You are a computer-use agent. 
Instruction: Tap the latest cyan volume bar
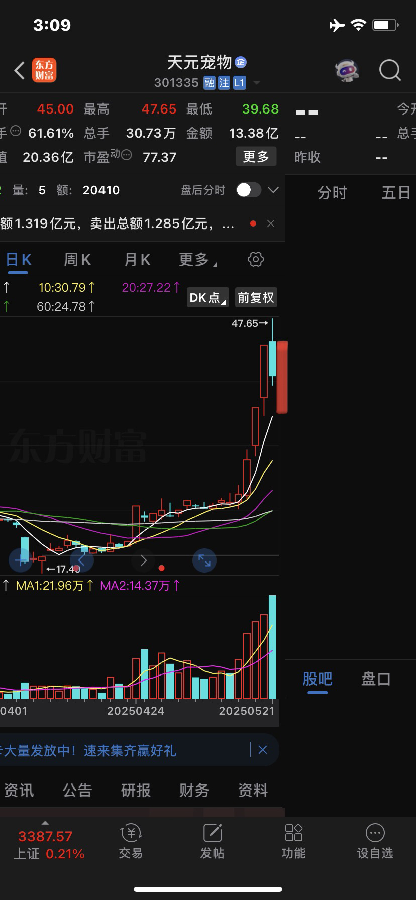[273, 647]
